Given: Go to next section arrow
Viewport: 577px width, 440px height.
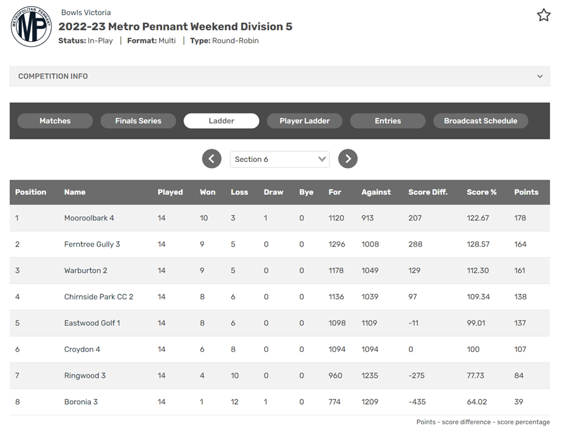Looking at the screenshot, I should click(x=348, y=159).
